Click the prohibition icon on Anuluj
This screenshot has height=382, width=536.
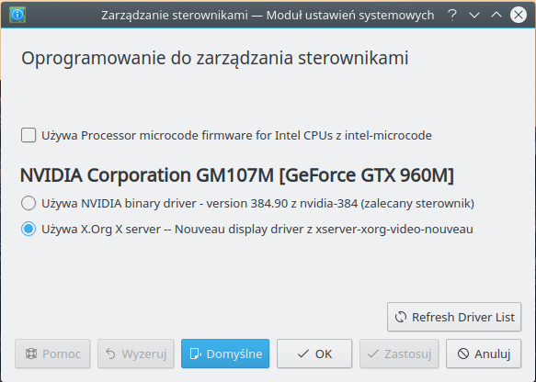462,354
